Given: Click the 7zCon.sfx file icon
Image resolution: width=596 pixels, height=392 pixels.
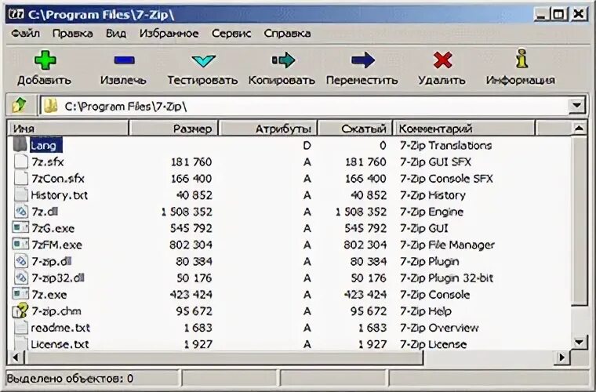Looking at the screenshot, I should click(x=21, y=178).
